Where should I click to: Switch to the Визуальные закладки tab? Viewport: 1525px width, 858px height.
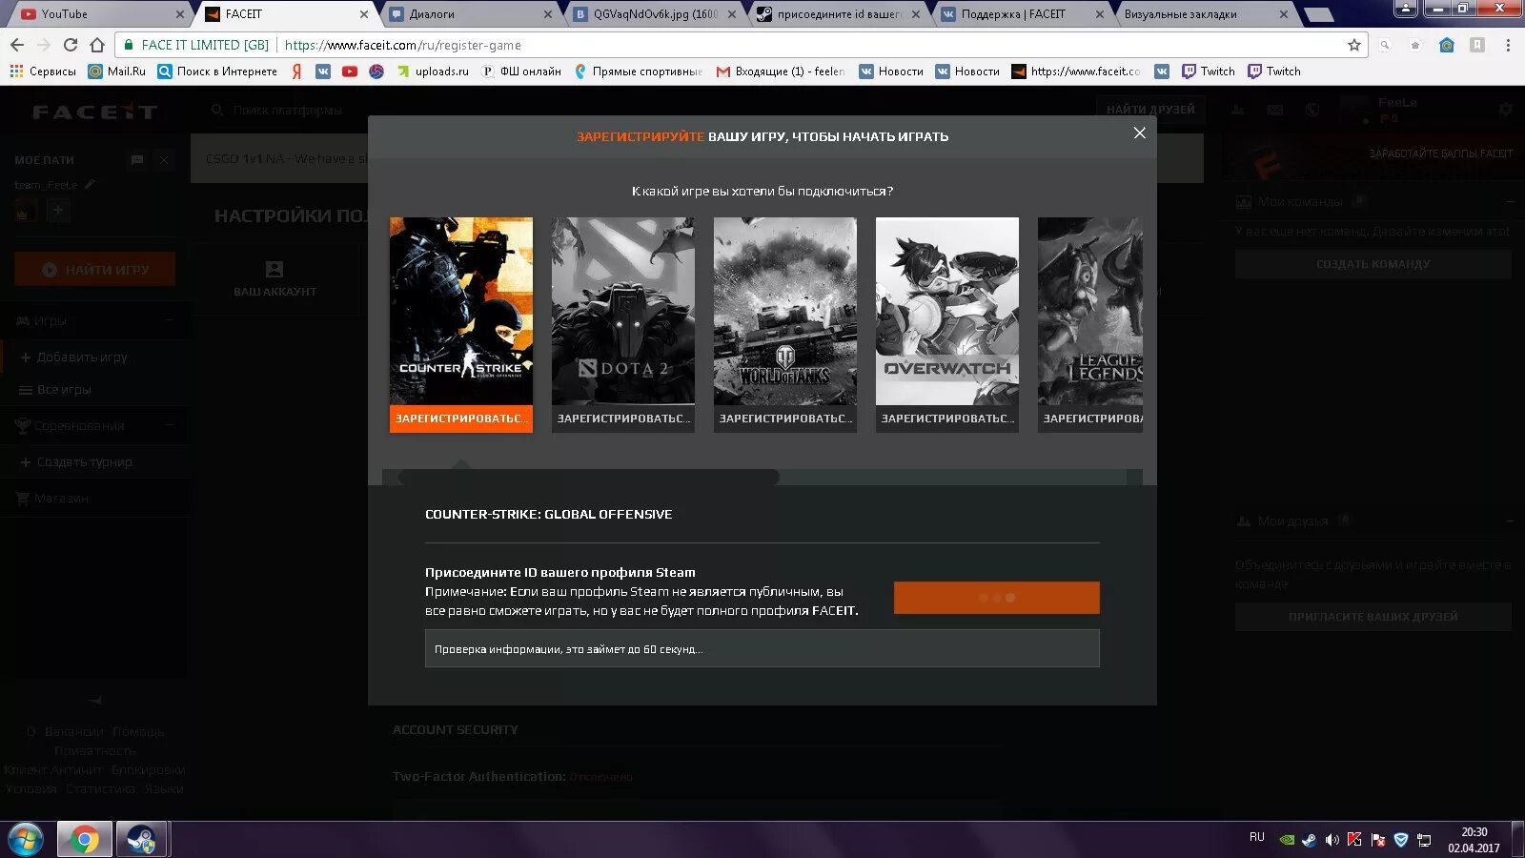[1203, 14]
